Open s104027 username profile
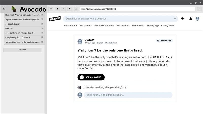Viewport: 203px width, 114px height. tap(90, 40)
